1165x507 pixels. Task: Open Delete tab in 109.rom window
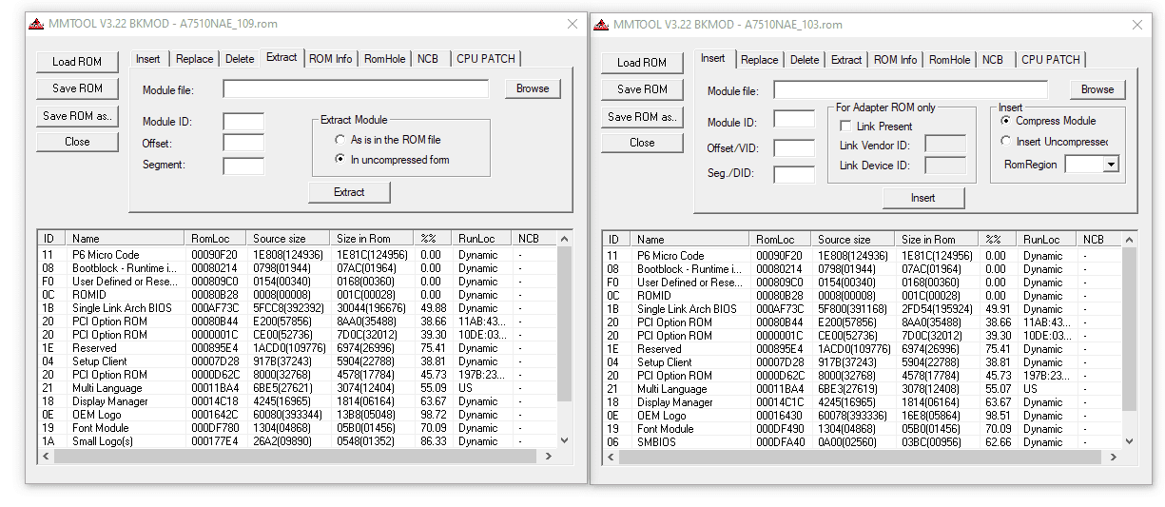point(240,59)
